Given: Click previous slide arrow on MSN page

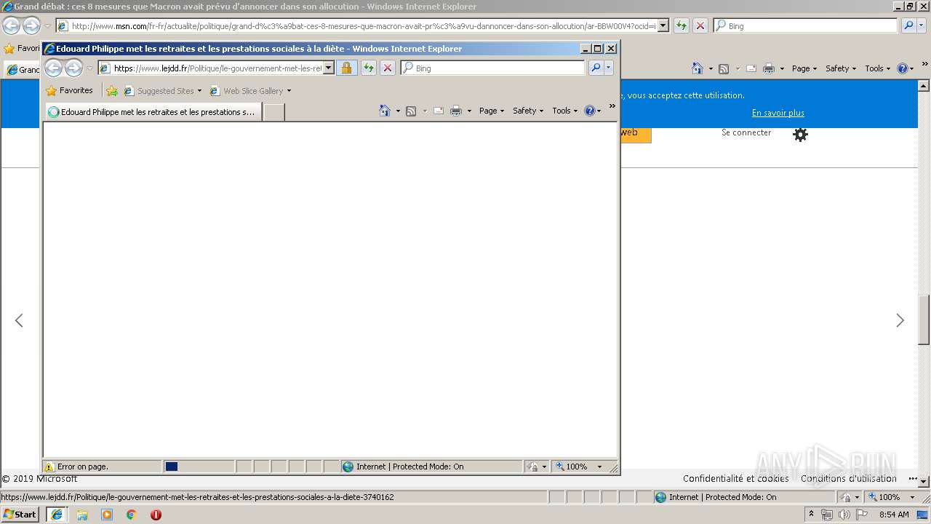Looking at the screenshot, I should click(x=19, y=320).
